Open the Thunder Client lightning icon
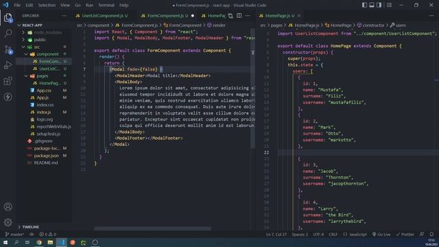The width and height of the screenshot is (439, 247). click(8, 97)
